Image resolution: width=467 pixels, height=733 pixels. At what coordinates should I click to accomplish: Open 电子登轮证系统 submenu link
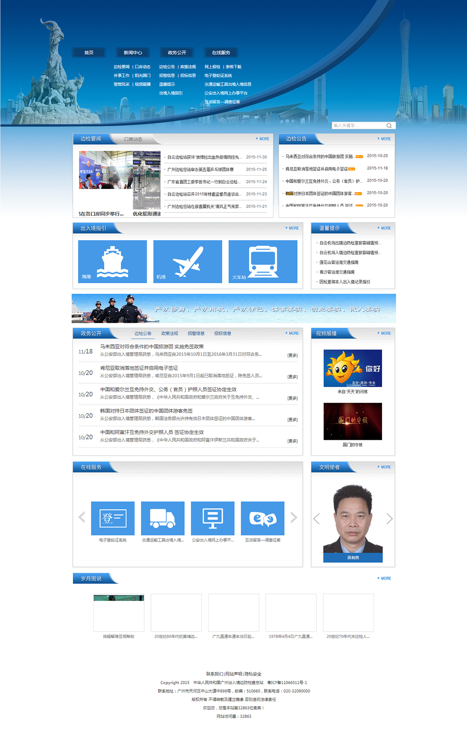click(x=218, y=75)
